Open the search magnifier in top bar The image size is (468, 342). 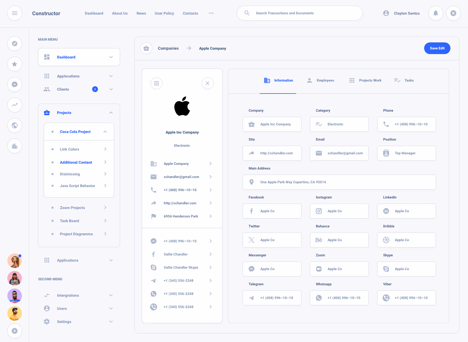[247, 13]
